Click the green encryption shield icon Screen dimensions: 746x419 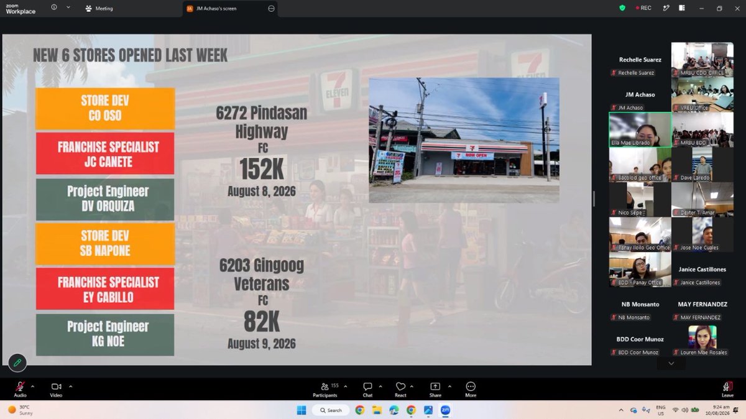(622, 8)
